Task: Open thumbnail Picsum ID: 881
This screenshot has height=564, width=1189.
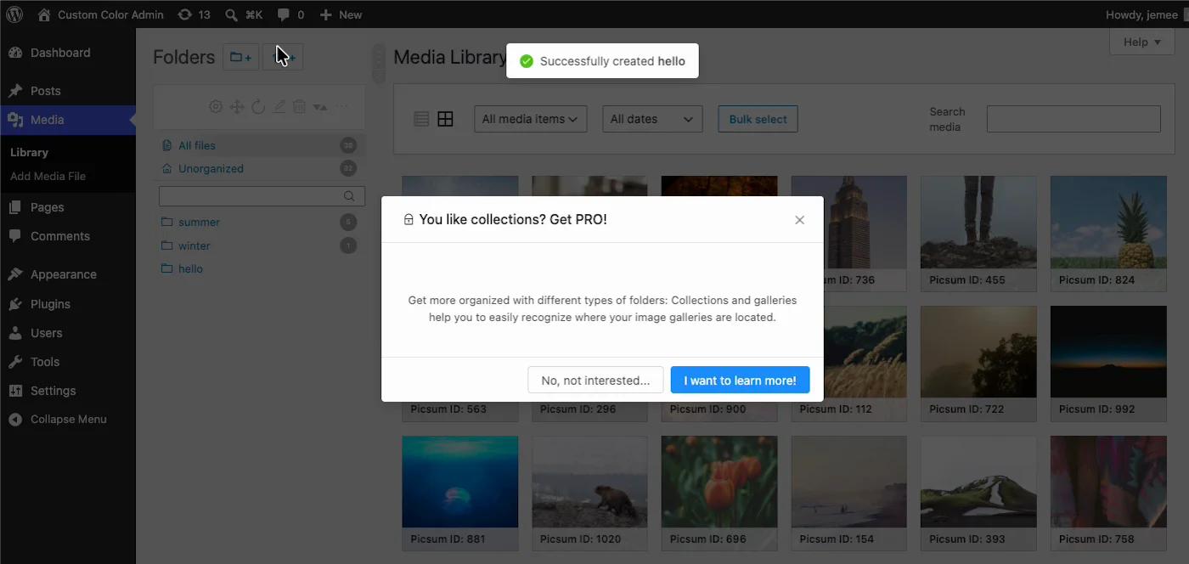Action: (460, 493)
